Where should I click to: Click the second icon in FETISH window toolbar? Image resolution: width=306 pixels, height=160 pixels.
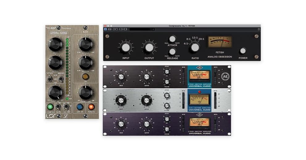point(110,29)
